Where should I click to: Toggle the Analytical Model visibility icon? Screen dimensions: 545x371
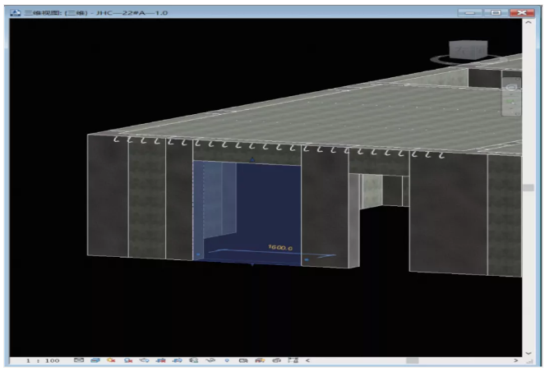(260, 360)
